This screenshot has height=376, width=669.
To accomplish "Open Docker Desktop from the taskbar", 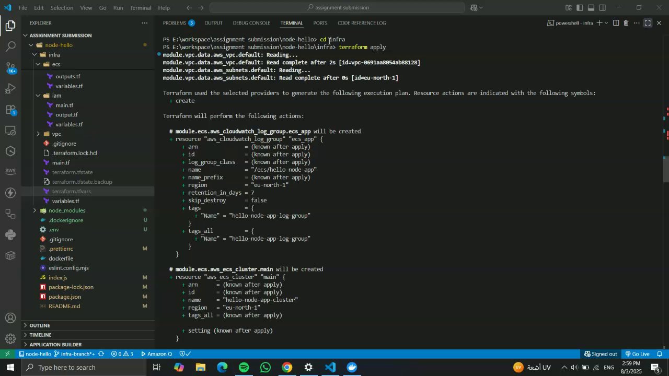I will pyautogui.click(x=352, y=368).
